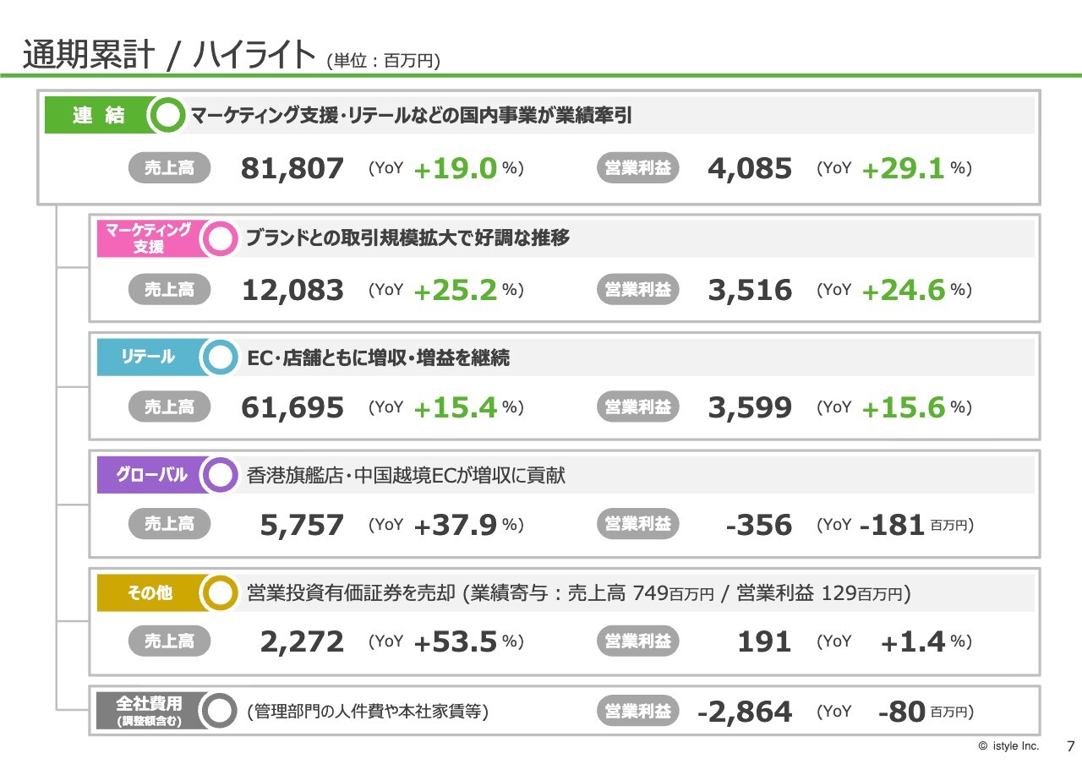Image resolution: width=1082 pixels, height=764 pixels.
Task: Select the yellow その他 segment tag
Action: [x=149, y=593]
